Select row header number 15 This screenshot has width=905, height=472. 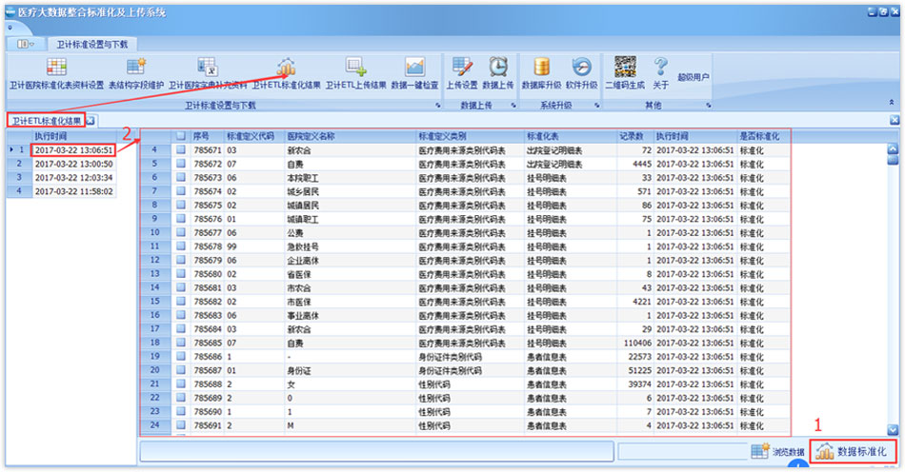(155, 302)
